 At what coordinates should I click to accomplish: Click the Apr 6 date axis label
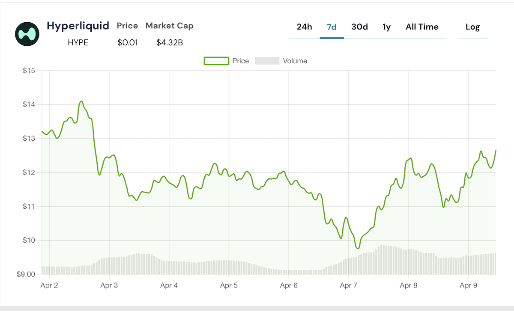(x=289, y=286)
